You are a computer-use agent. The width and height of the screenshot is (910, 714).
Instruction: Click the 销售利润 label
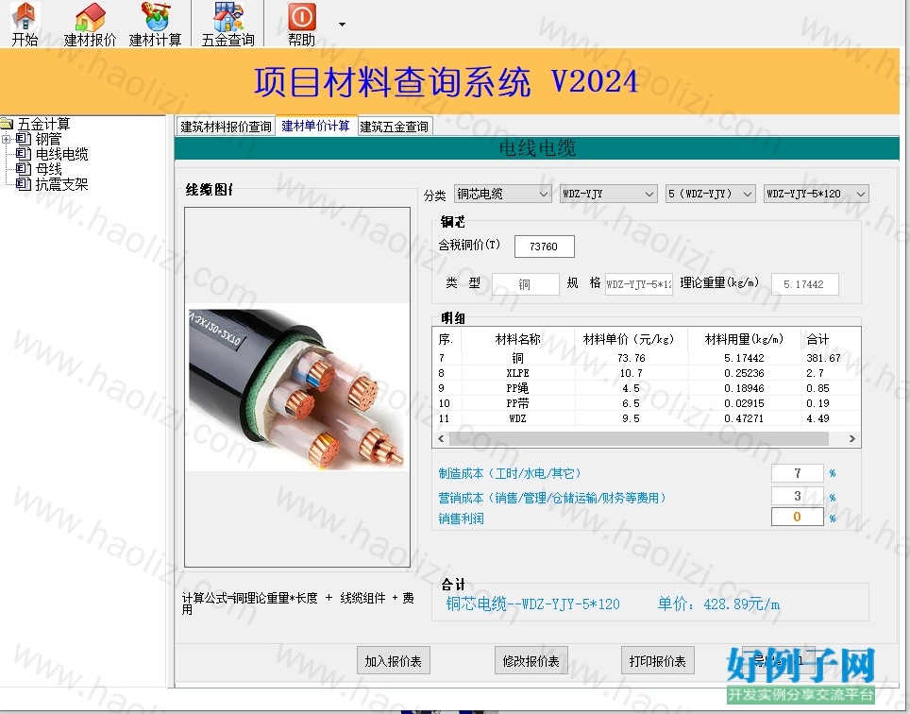point(461,518)
